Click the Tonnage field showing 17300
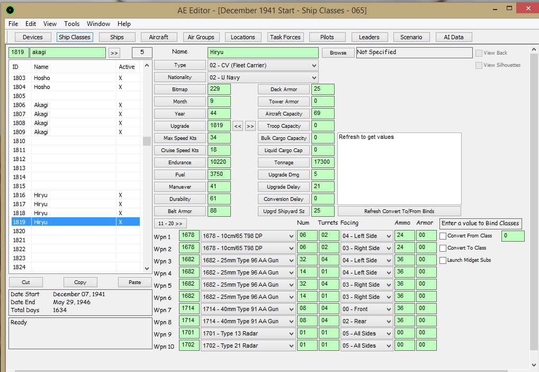The width and height of the screenshot is (539, 372). pyautogui.click(x=323, y=163)
